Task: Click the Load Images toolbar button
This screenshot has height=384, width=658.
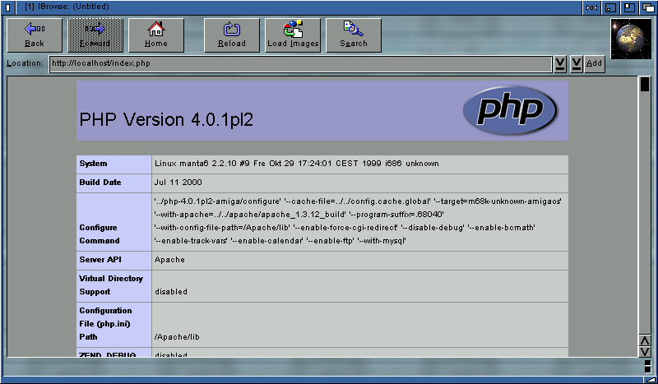Action: coord(293,35)
